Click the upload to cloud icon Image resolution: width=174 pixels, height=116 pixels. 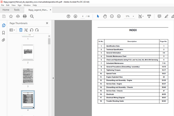[x=18, y=16]
